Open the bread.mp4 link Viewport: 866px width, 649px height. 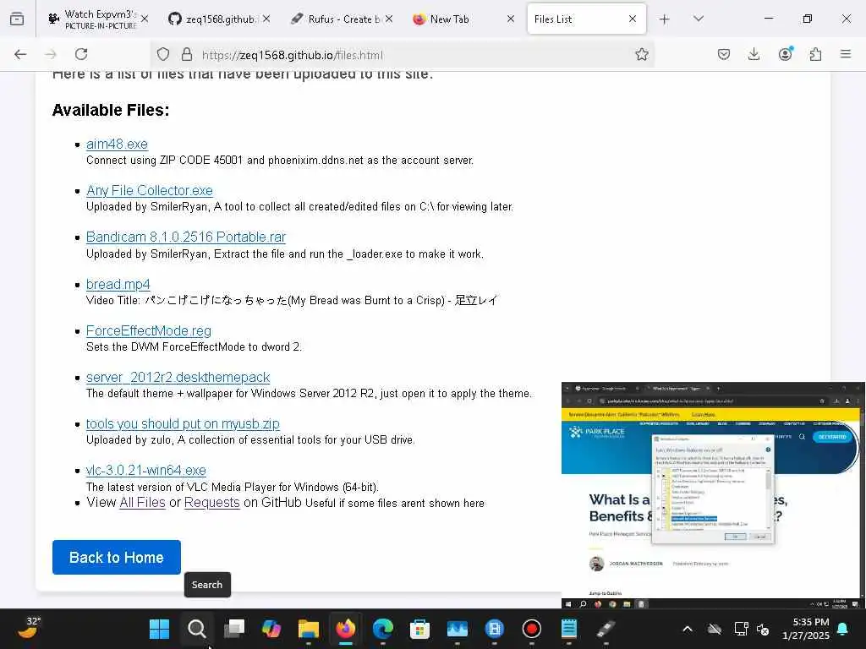(x=118, y=284)
